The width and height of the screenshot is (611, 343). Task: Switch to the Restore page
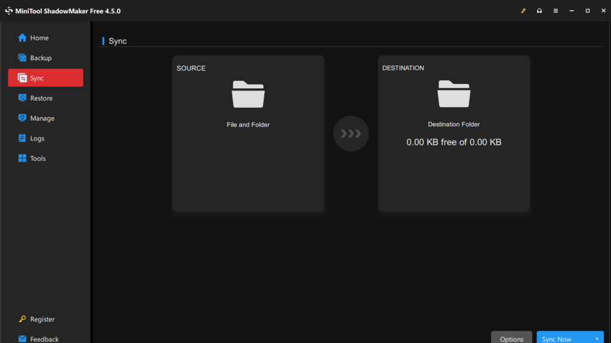coord(41,98)
